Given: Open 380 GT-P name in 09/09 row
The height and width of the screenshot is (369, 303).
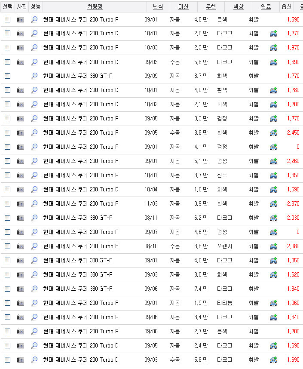Looking at the screenshot, I should 78,76.
